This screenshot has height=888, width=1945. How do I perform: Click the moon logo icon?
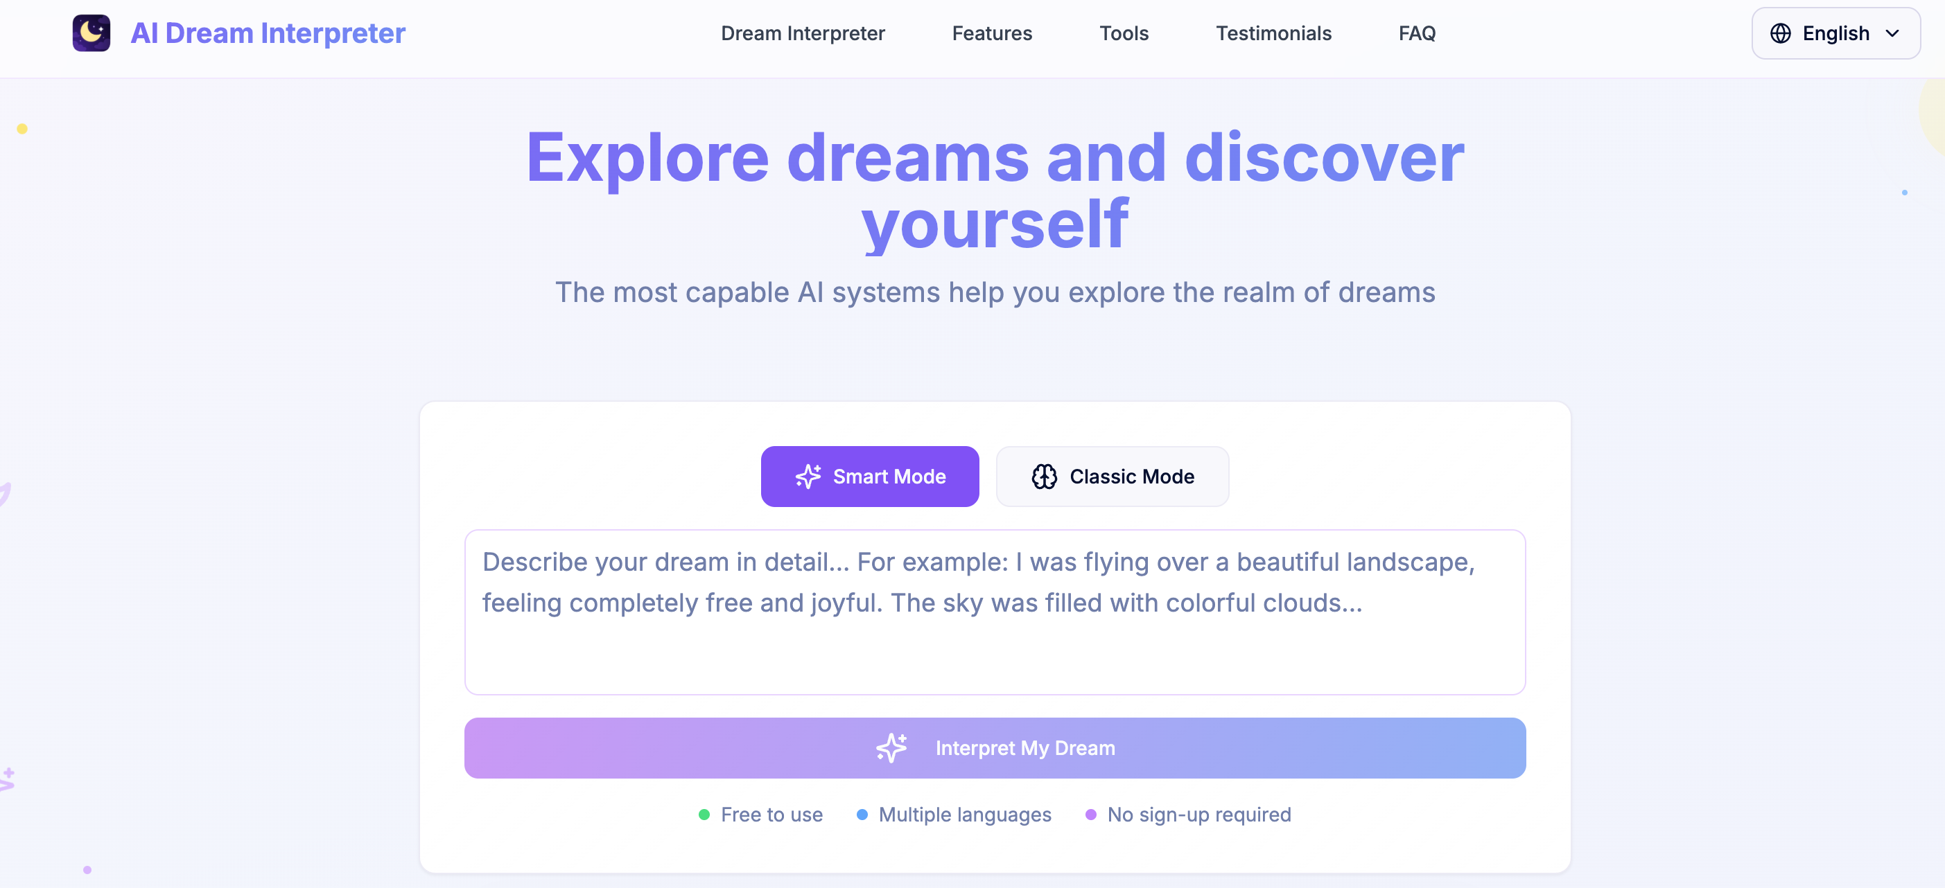pyautogui.click(x=91, y=33)
